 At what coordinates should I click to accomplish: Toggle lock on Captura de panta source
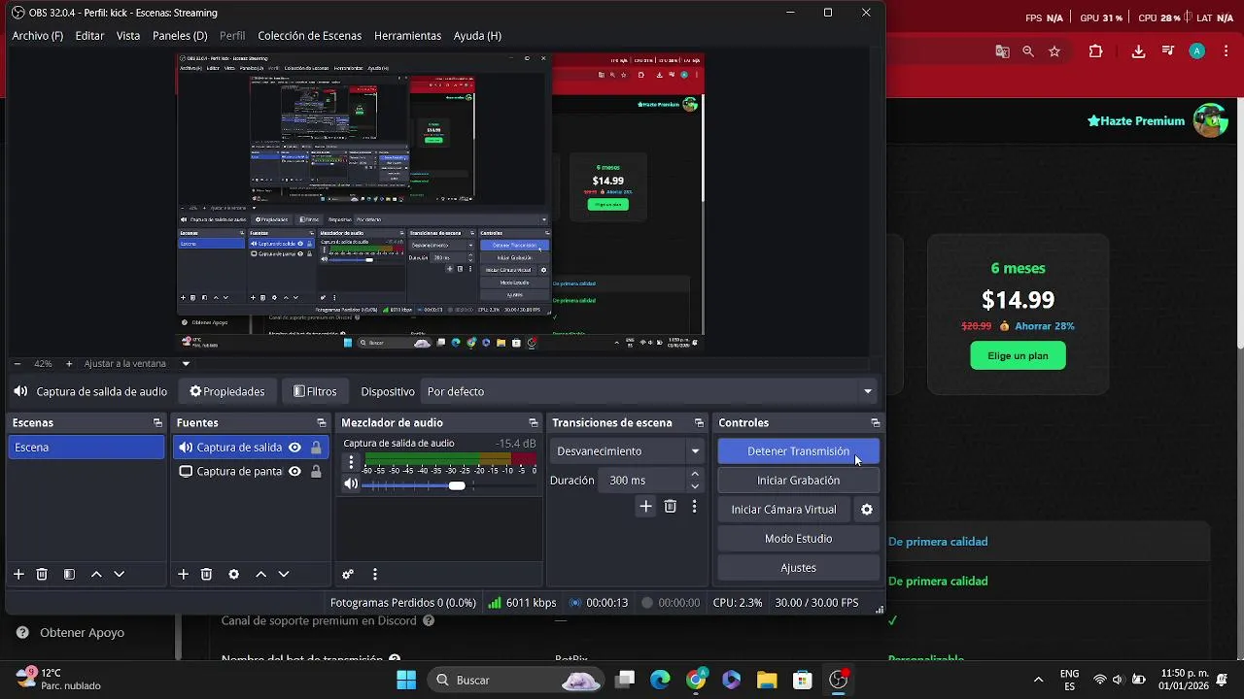[x=316, y=472]
